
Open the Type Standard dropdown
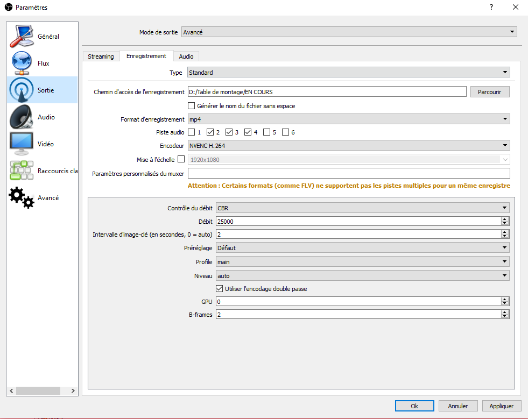tap(349, 73)
